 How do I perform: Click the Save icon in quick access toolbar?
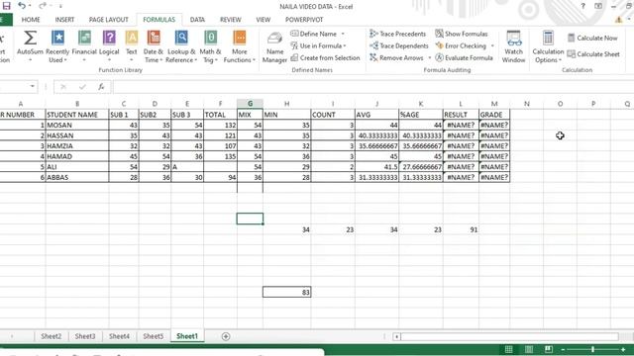tap(7, 6)
